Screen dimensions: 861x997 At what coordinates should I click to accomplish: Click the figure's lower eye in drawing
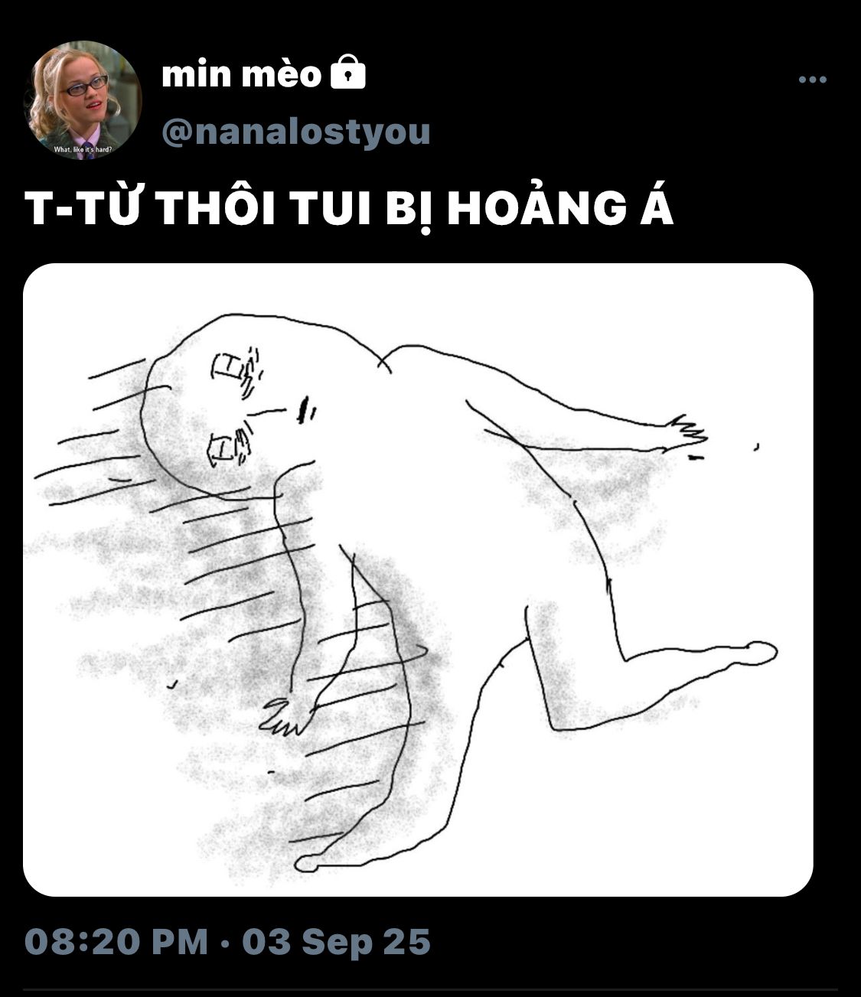pyautogui.click(x=230, y=447)
